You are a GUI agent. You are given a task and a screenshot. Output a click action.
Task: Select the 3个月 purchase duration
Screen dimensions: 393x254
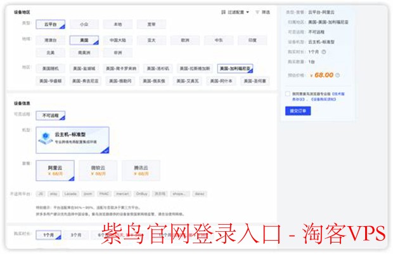(x=75, y=235)
